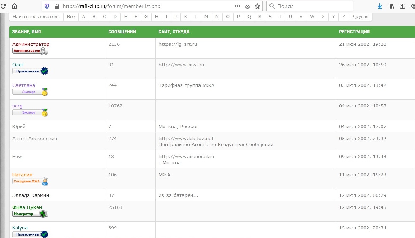Click the padlock site security icon
The width and height of the screenshot is (415, 238).
tap(57, 6)
